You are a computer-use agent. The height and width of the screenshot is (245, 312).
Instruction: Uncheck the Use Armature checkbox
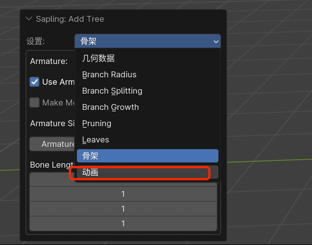click(x=34, y=82)
